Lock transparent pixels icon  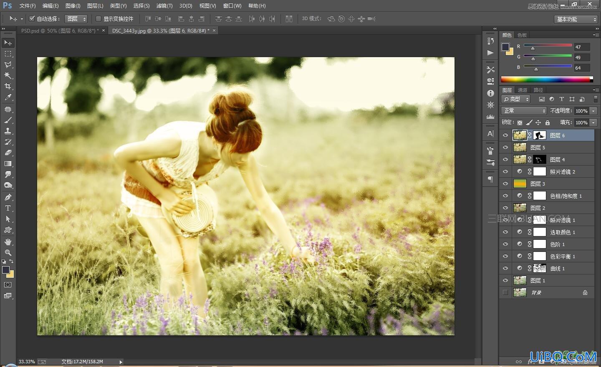tap(520, 123)
